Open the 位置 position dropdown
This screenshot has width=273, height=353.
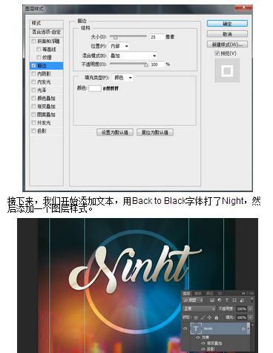point(119,46)
